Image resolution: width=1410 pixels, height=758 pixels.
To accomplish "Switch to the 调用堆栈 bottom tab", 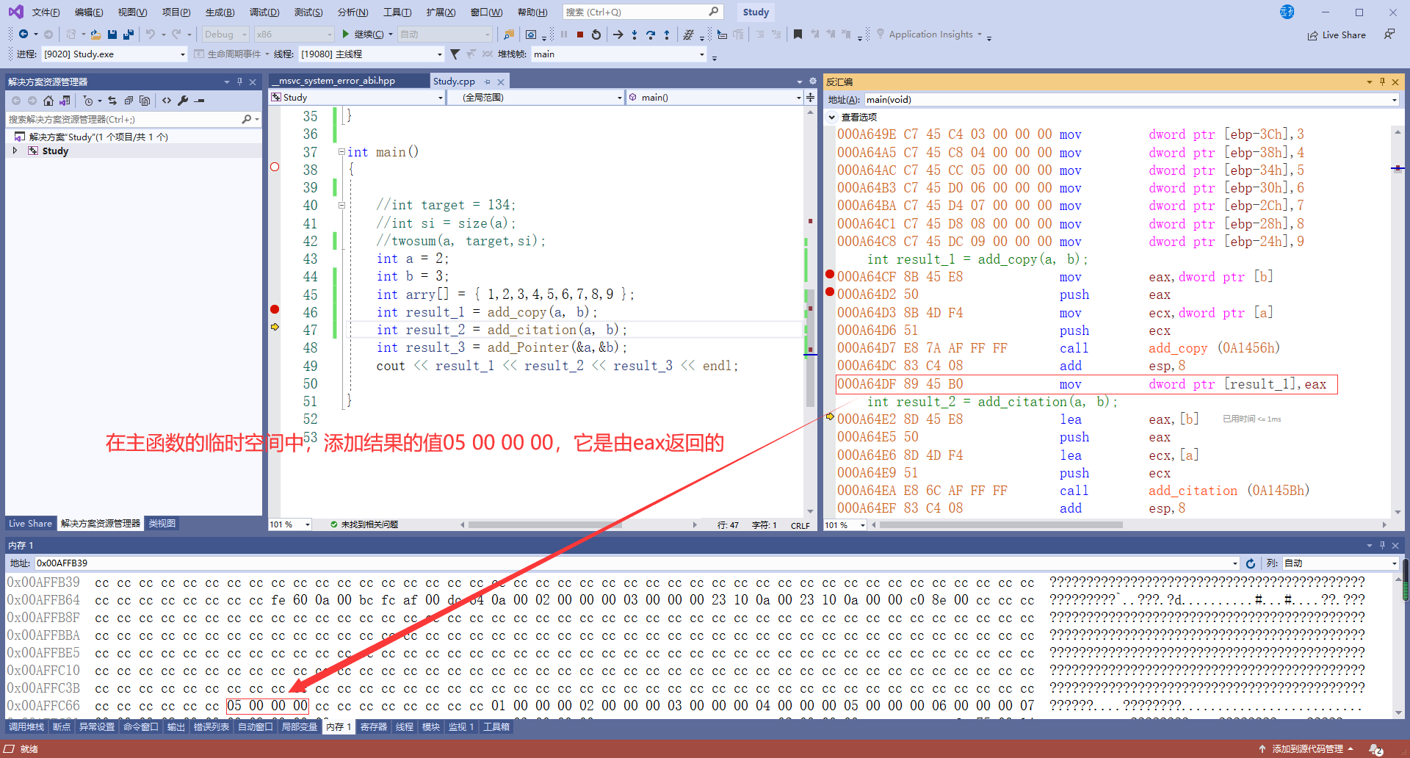I will (x=26, y=726).
